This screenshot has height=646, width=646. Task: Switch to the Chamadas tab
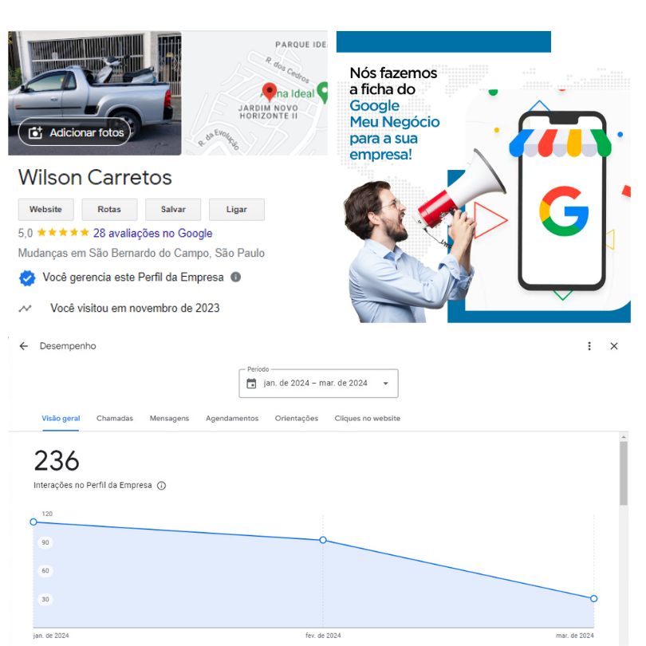pyautogui.click(x=115, y=419)
